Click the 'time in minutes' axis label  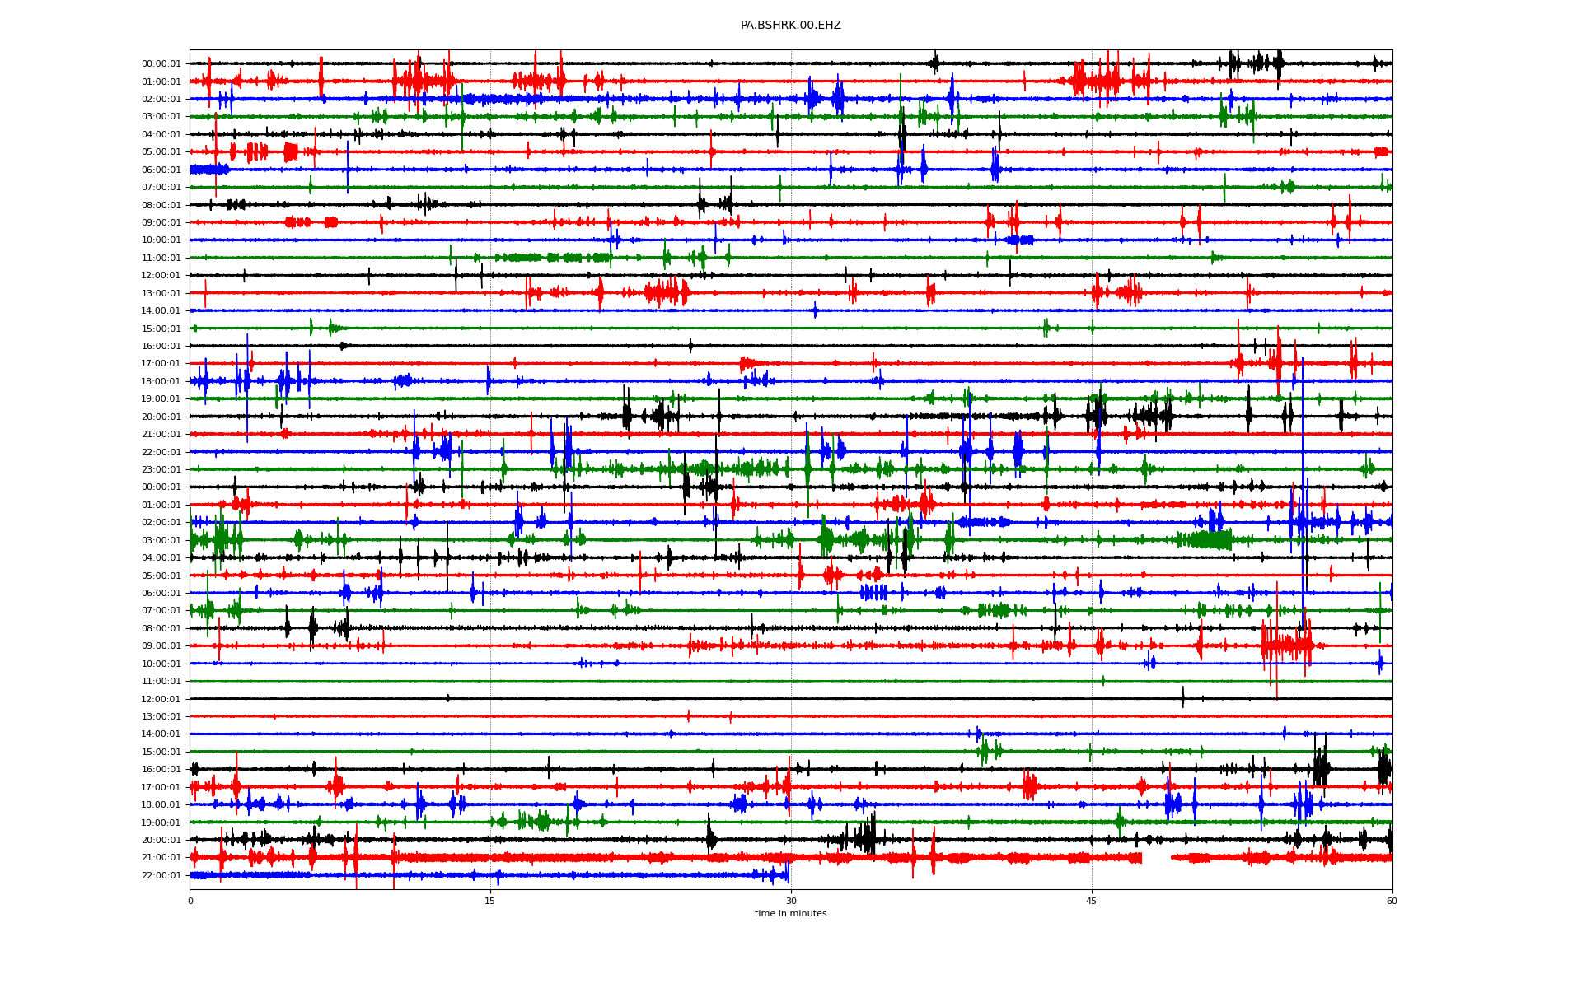tap(790, 913)
